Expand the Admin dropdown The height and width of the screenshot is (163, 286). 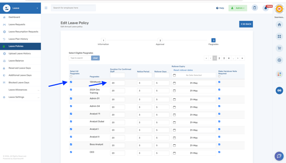[238, 8]
